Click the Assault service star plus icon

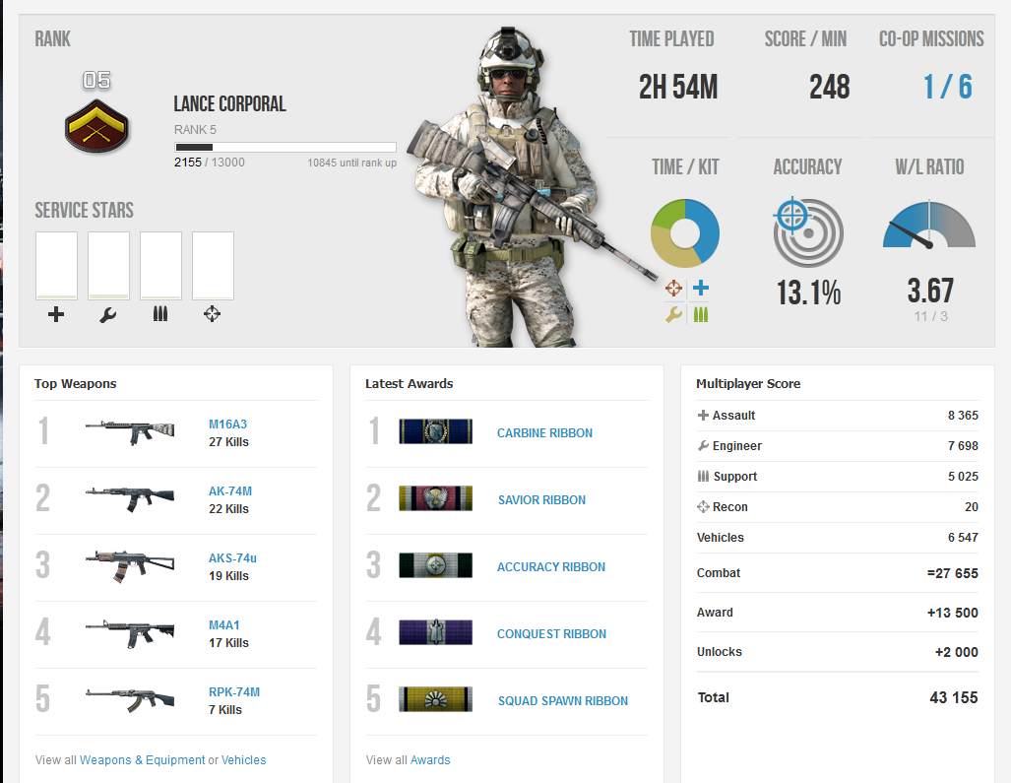(x=56, y=314)
